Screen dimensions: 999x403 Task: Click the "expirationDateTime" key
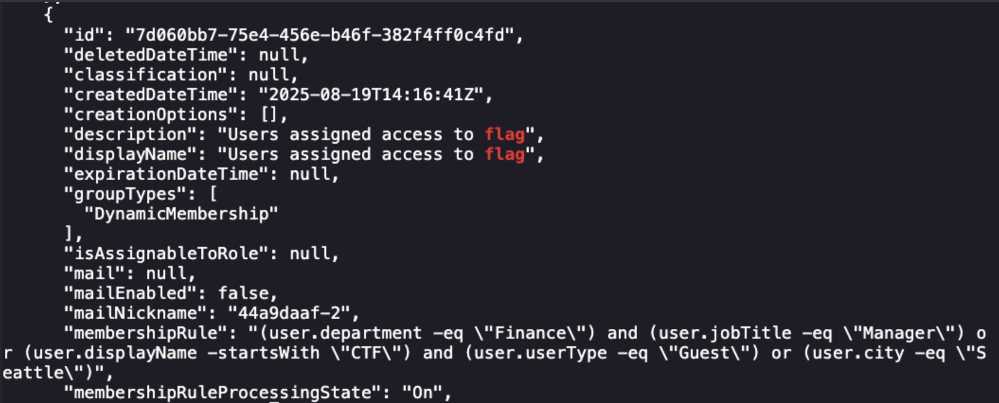pos(166,174)
